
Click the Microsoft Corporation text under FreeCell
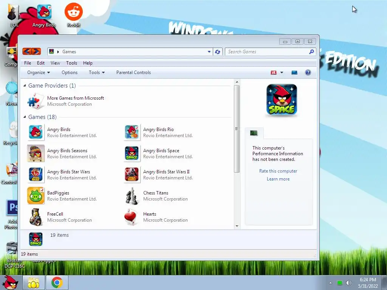(x=70, y=220)
